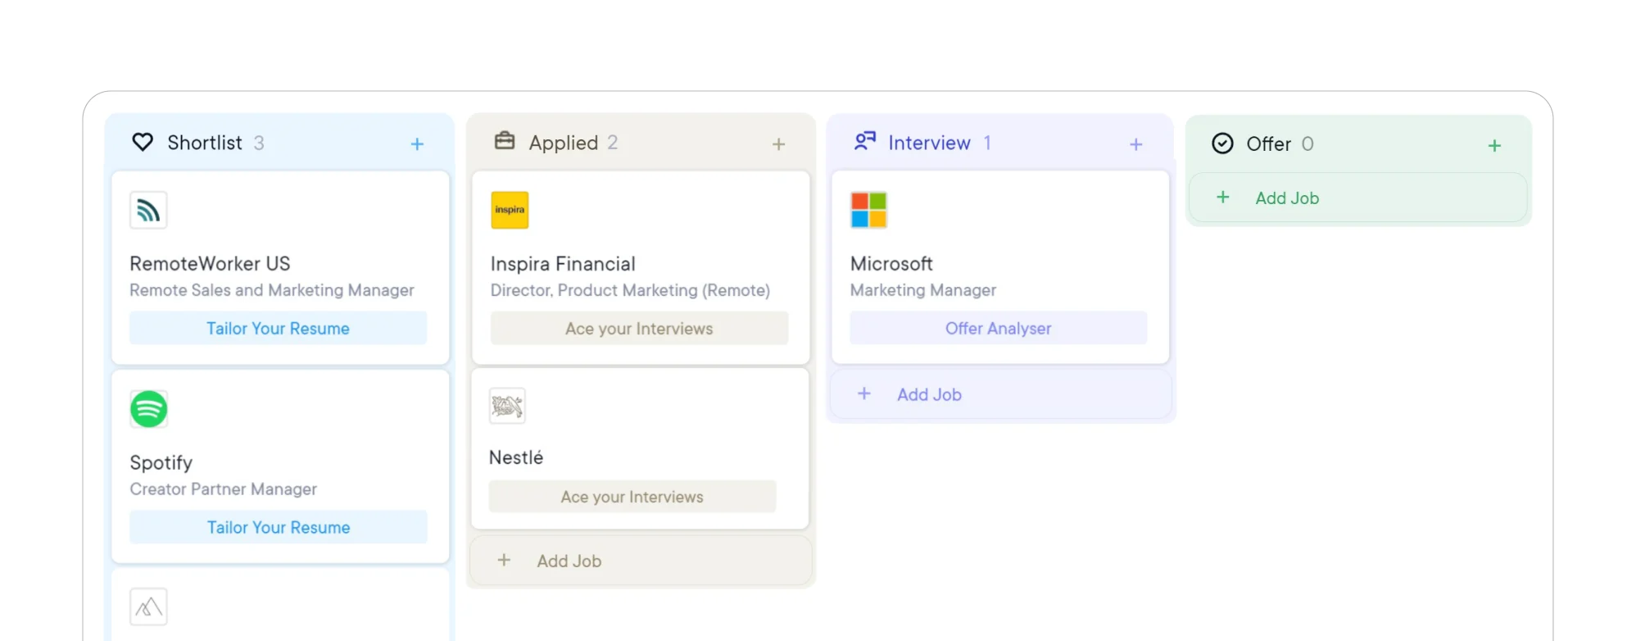Viewport: 1636px width, 641px height.
Task: Select the Shortlist column title
Action: pos(205,143)
